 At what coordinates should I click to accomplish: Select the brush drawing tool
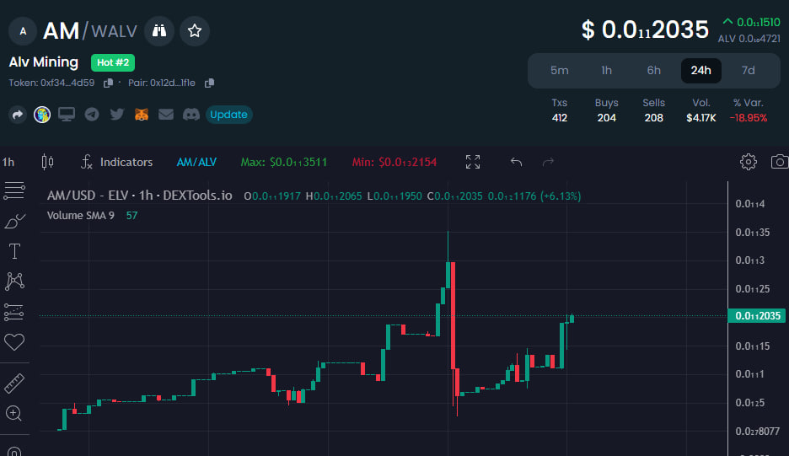[x=14, y=221]
